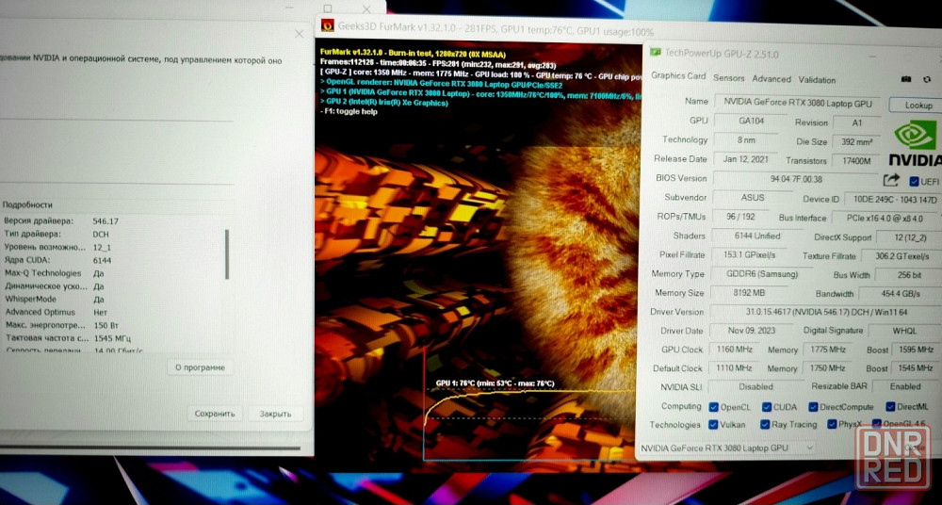Viewport: 942px width, 505px height.
Task: Click the NVIDIA logo in GPU-Z
Action: (915, 143)
